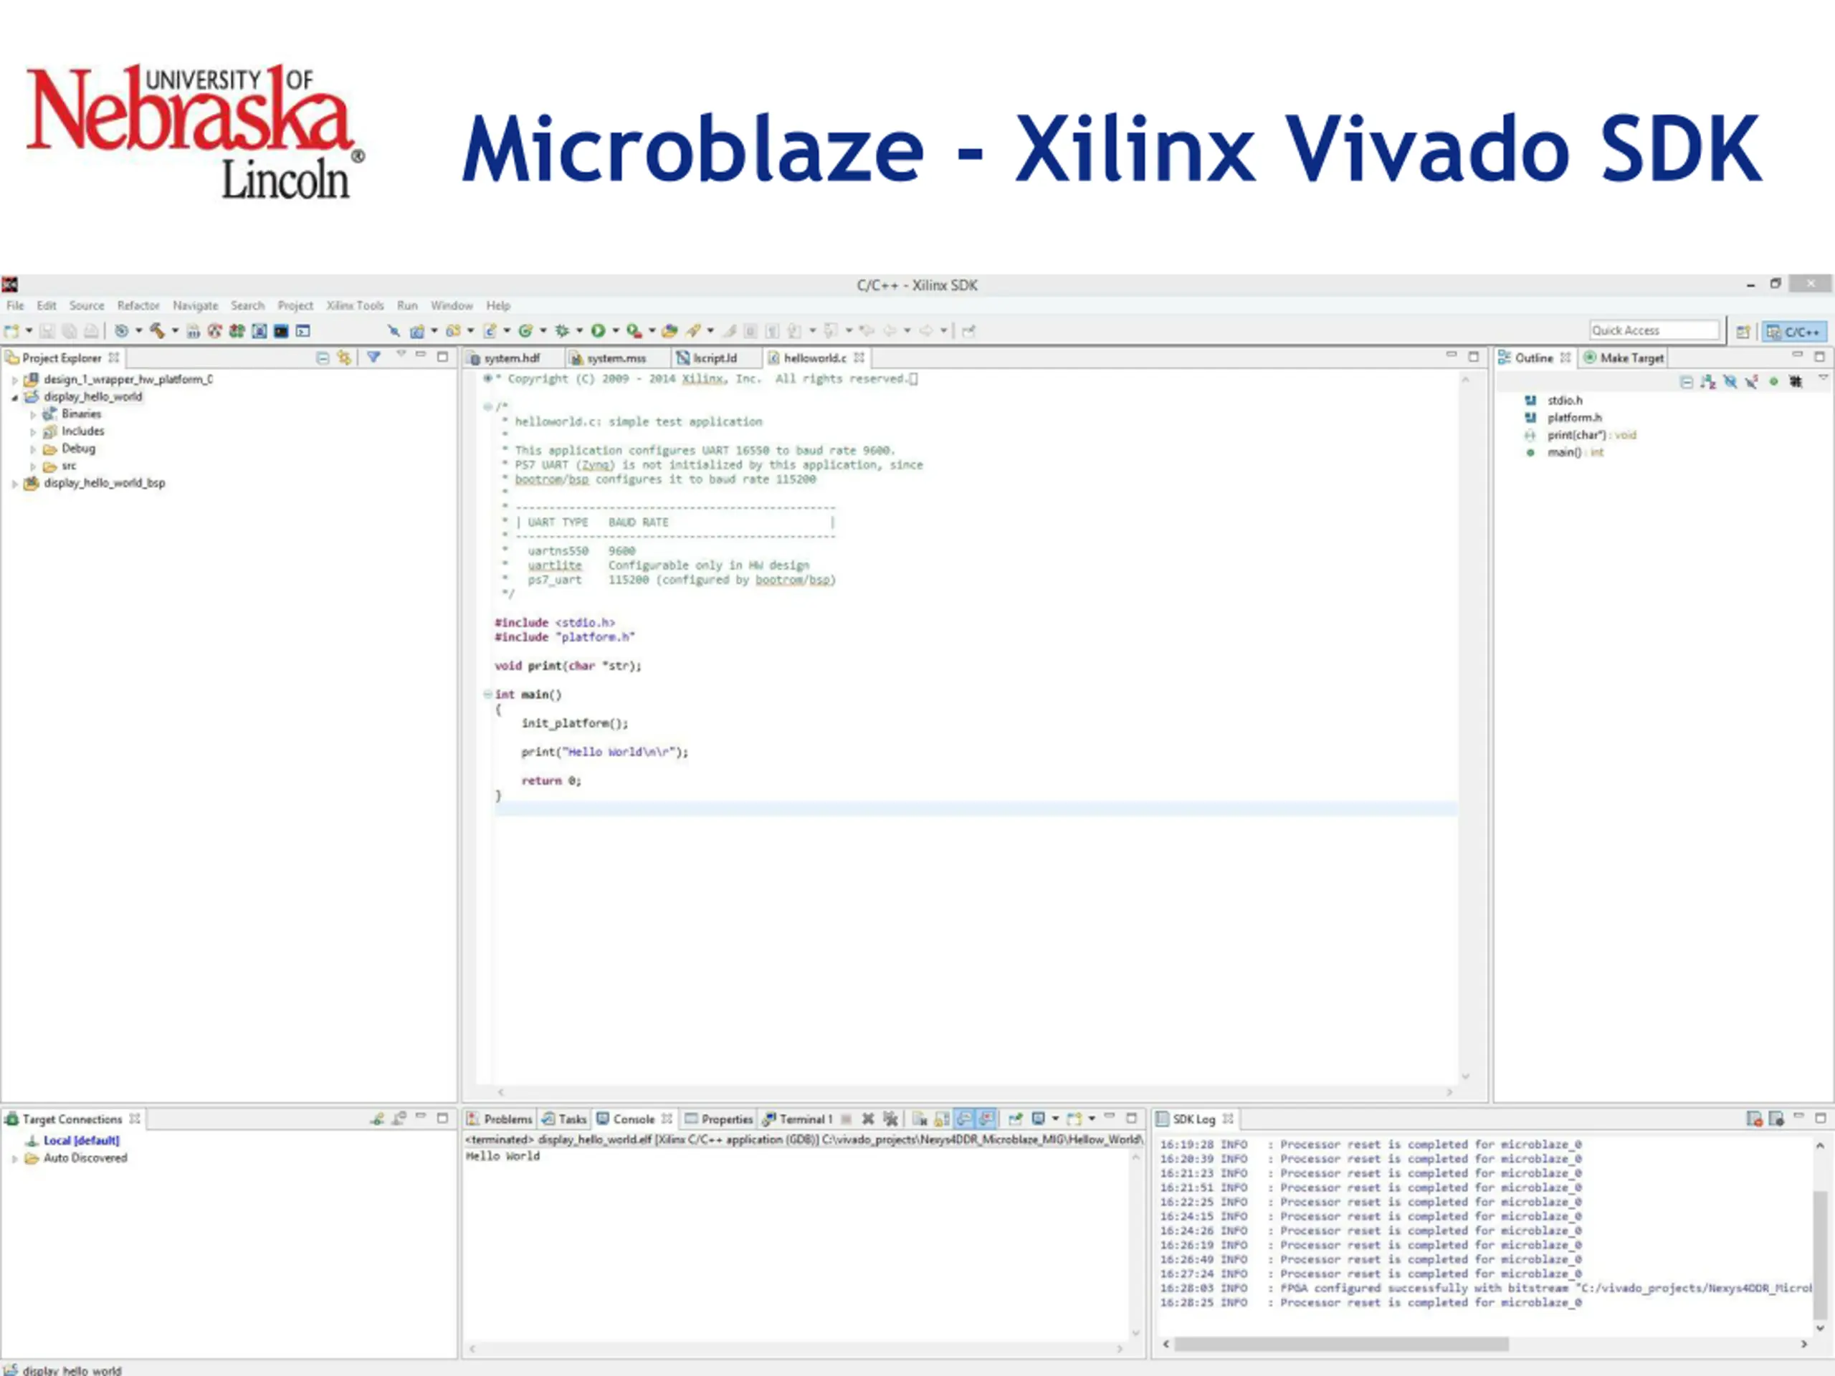Click the new connection icon in Target Connections

pos(378,1119)
